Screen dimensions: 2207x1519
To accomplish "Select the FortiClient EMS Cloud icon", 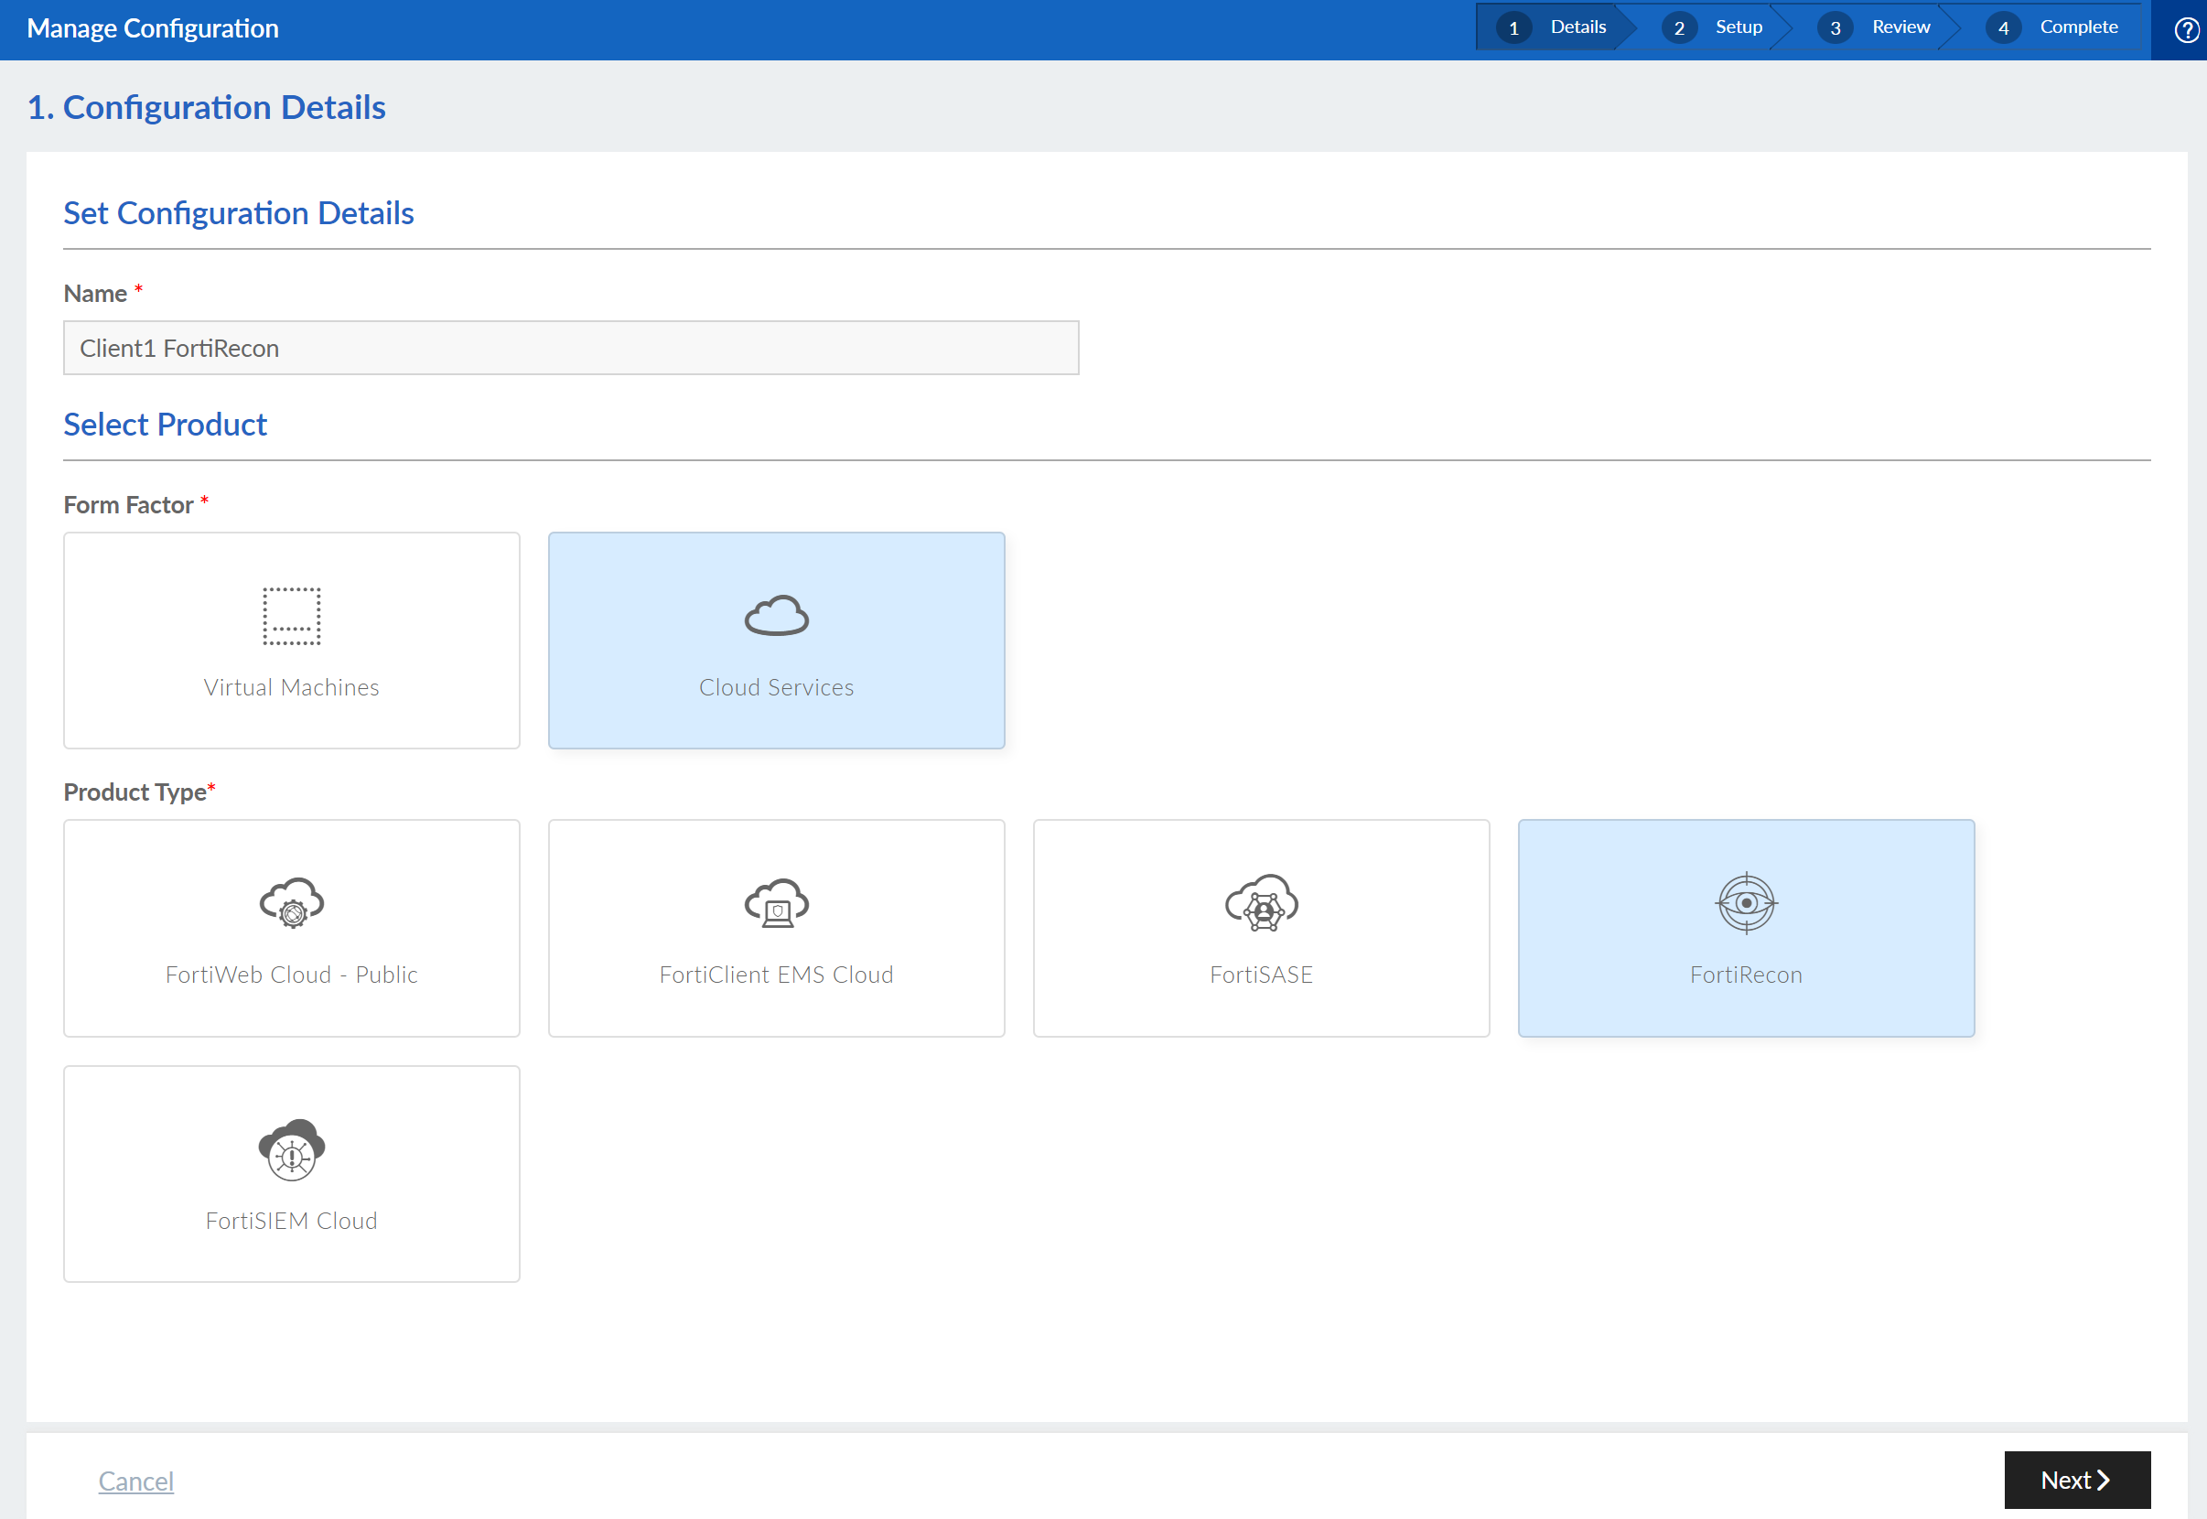I will (x=776, y=903).
